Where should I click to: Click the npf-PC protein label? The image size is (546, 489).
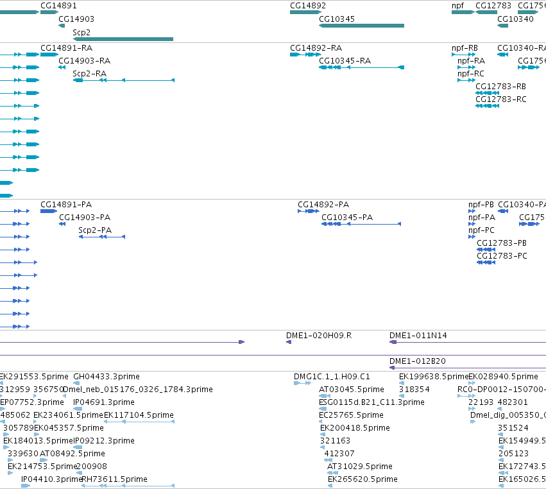point(481,230)
